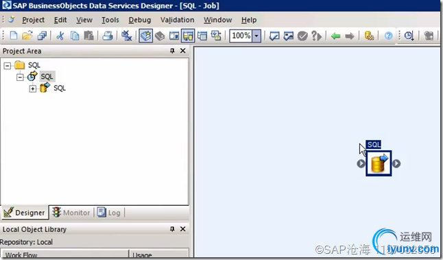Open the Project menu
Screen dimensions: 443x260
click(34, 20)
